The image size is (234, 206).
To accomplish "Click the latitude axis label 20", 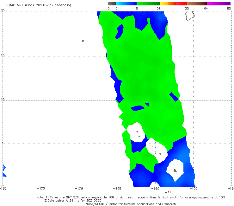I will pyautogui.click(x=3, y=10).
